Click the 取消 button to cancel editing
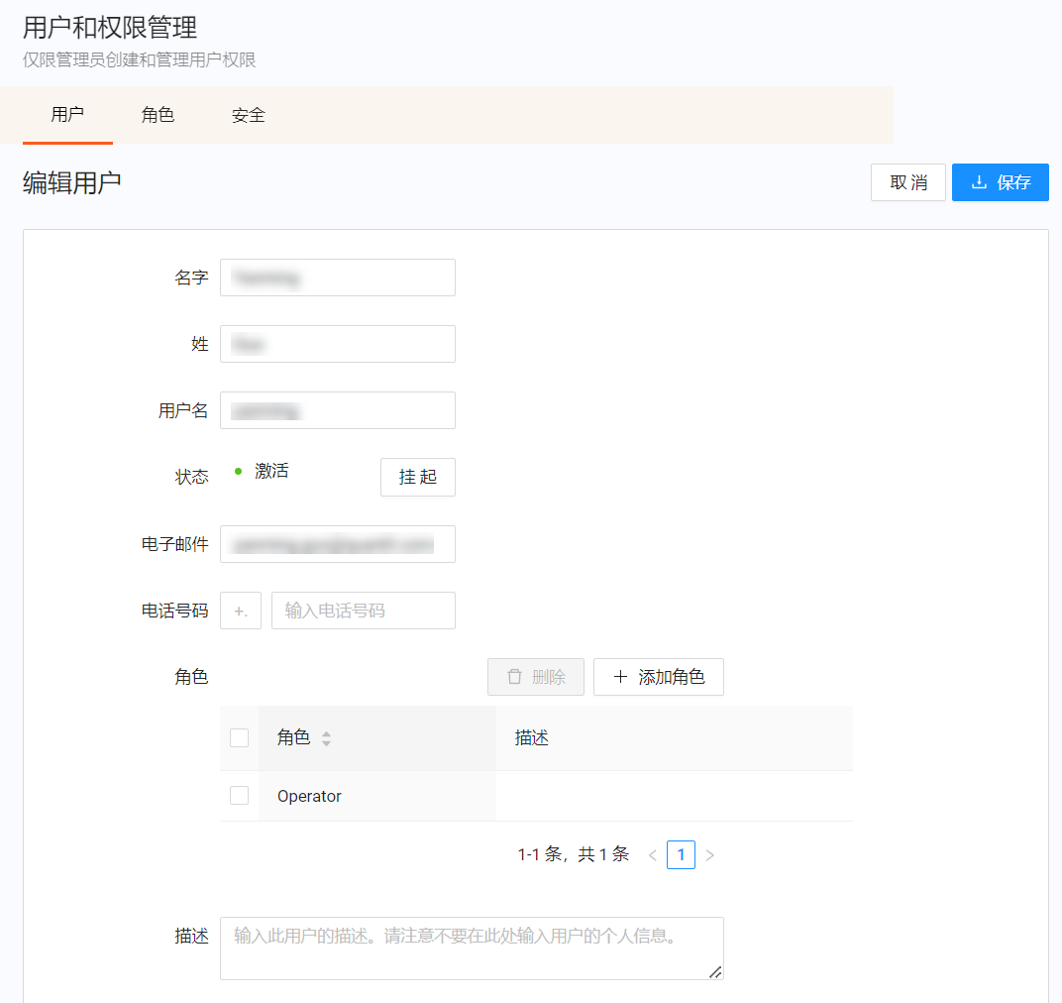 coord(907,182)
